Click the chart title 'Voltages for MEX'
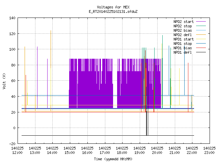 pos(113,7)
